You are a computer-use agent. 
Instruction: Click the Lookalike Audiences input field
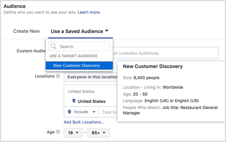[166, 53]
